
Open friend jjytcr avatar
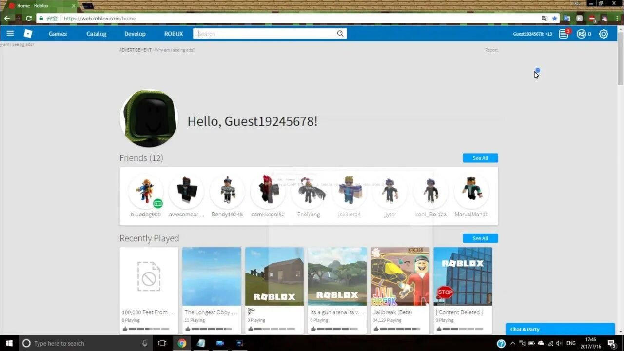(390, 192)
